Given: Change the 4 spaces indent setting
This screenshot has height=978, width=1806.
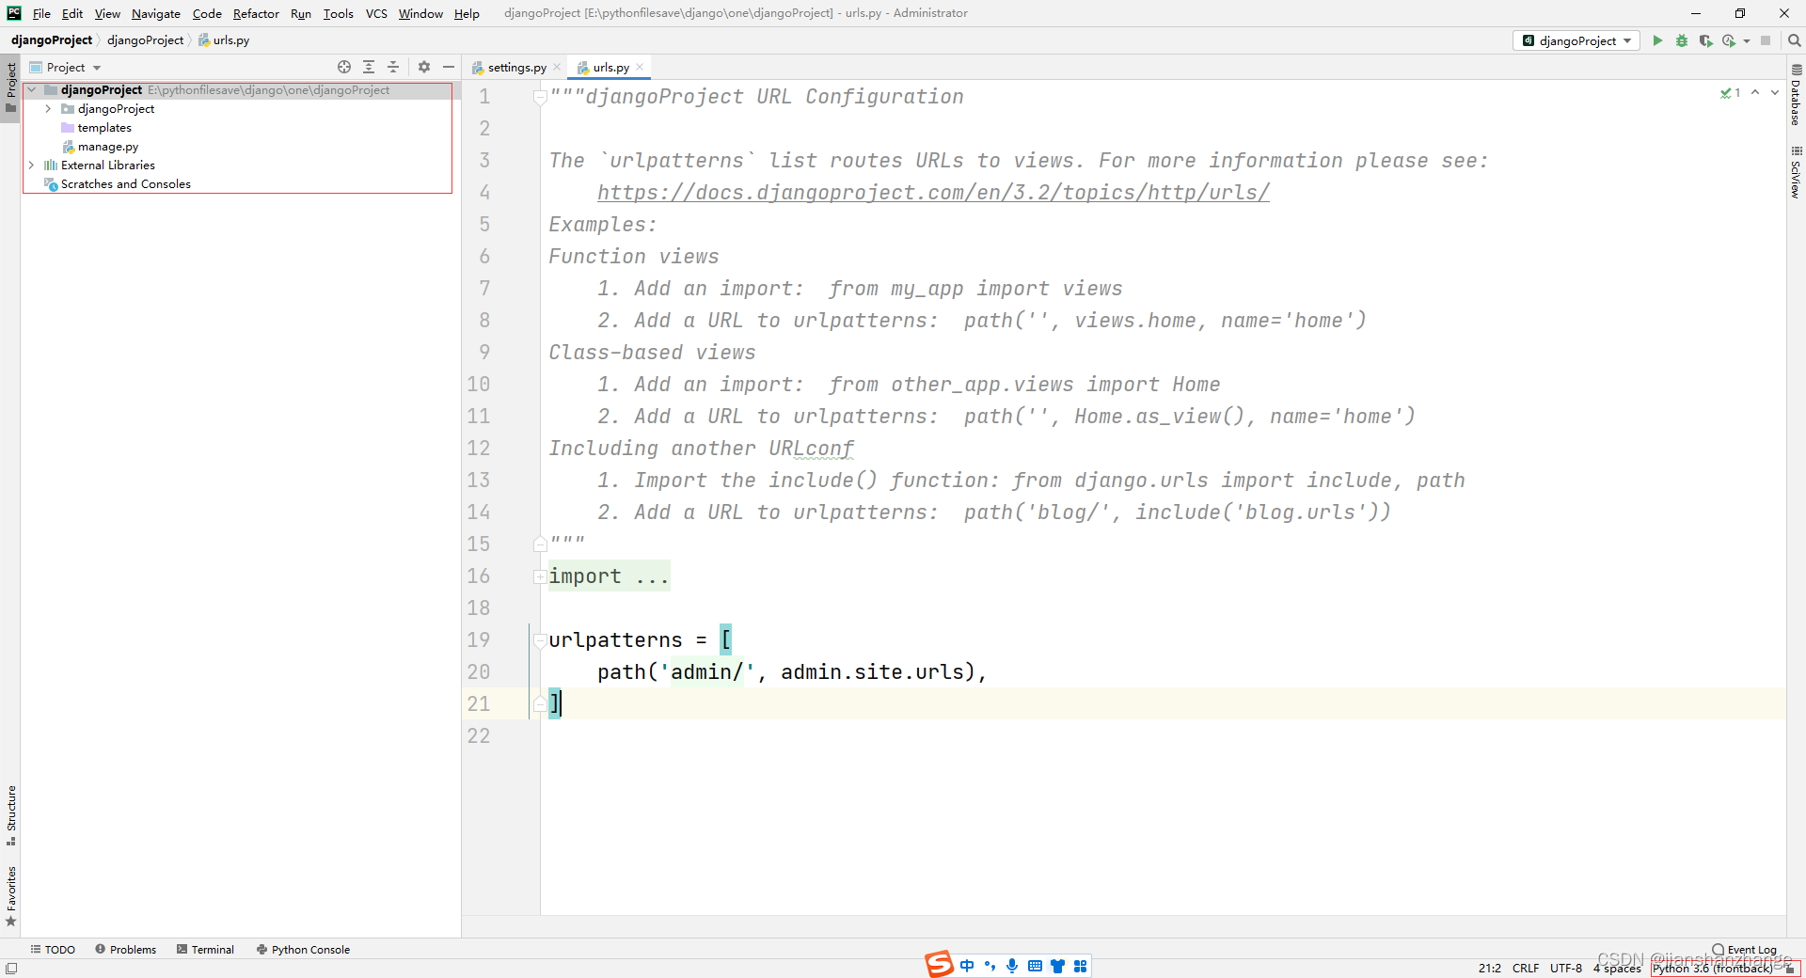Looking at the screenshot, I should (x=1617, y=968).
